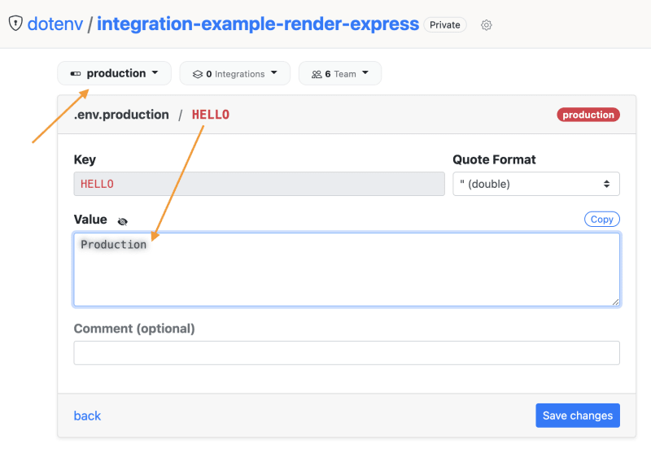Click the Comment optional input field

347,353
